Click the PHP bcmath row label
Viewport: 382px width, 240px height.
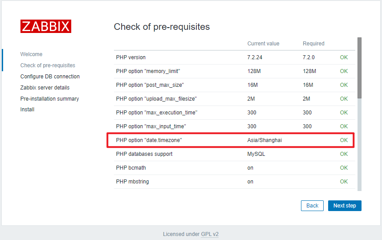[x=131, y=168]
